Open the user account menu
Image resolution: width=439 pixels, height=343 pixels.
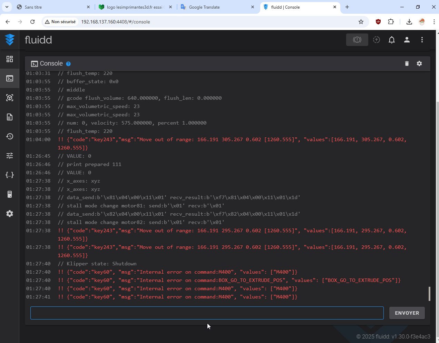pos(407,40)
